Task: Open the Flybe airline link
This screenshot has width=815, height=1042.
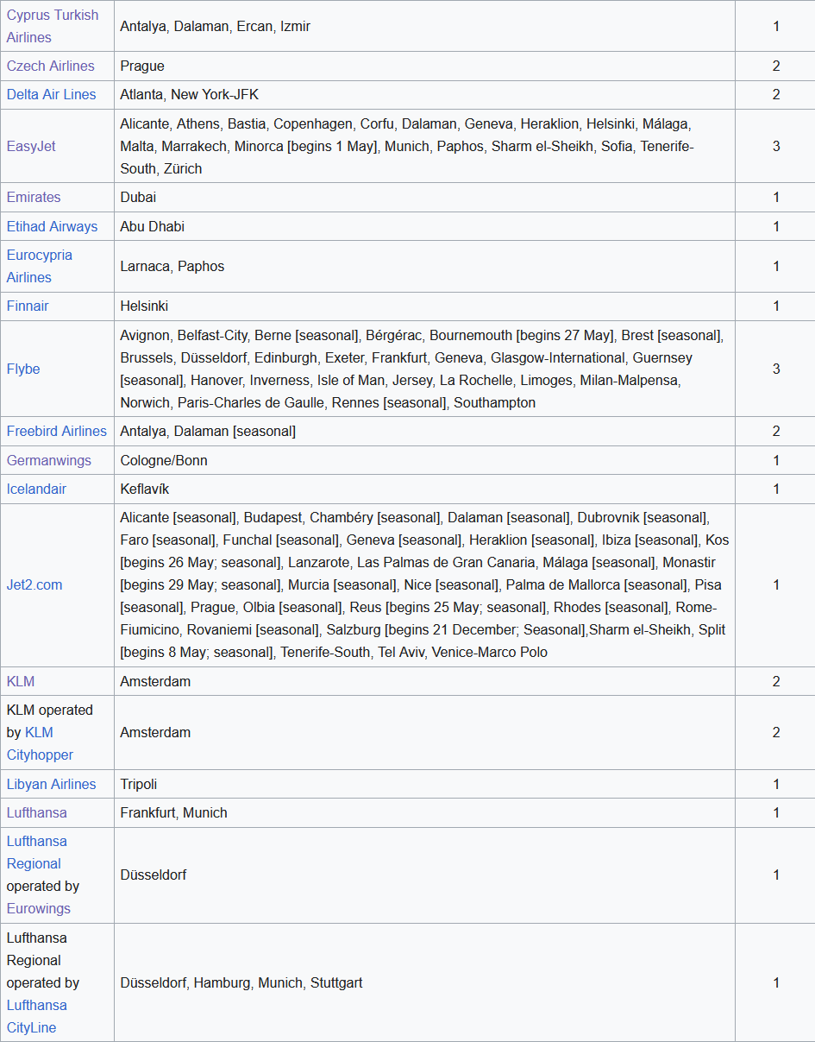Action: [x=23, y=369]
